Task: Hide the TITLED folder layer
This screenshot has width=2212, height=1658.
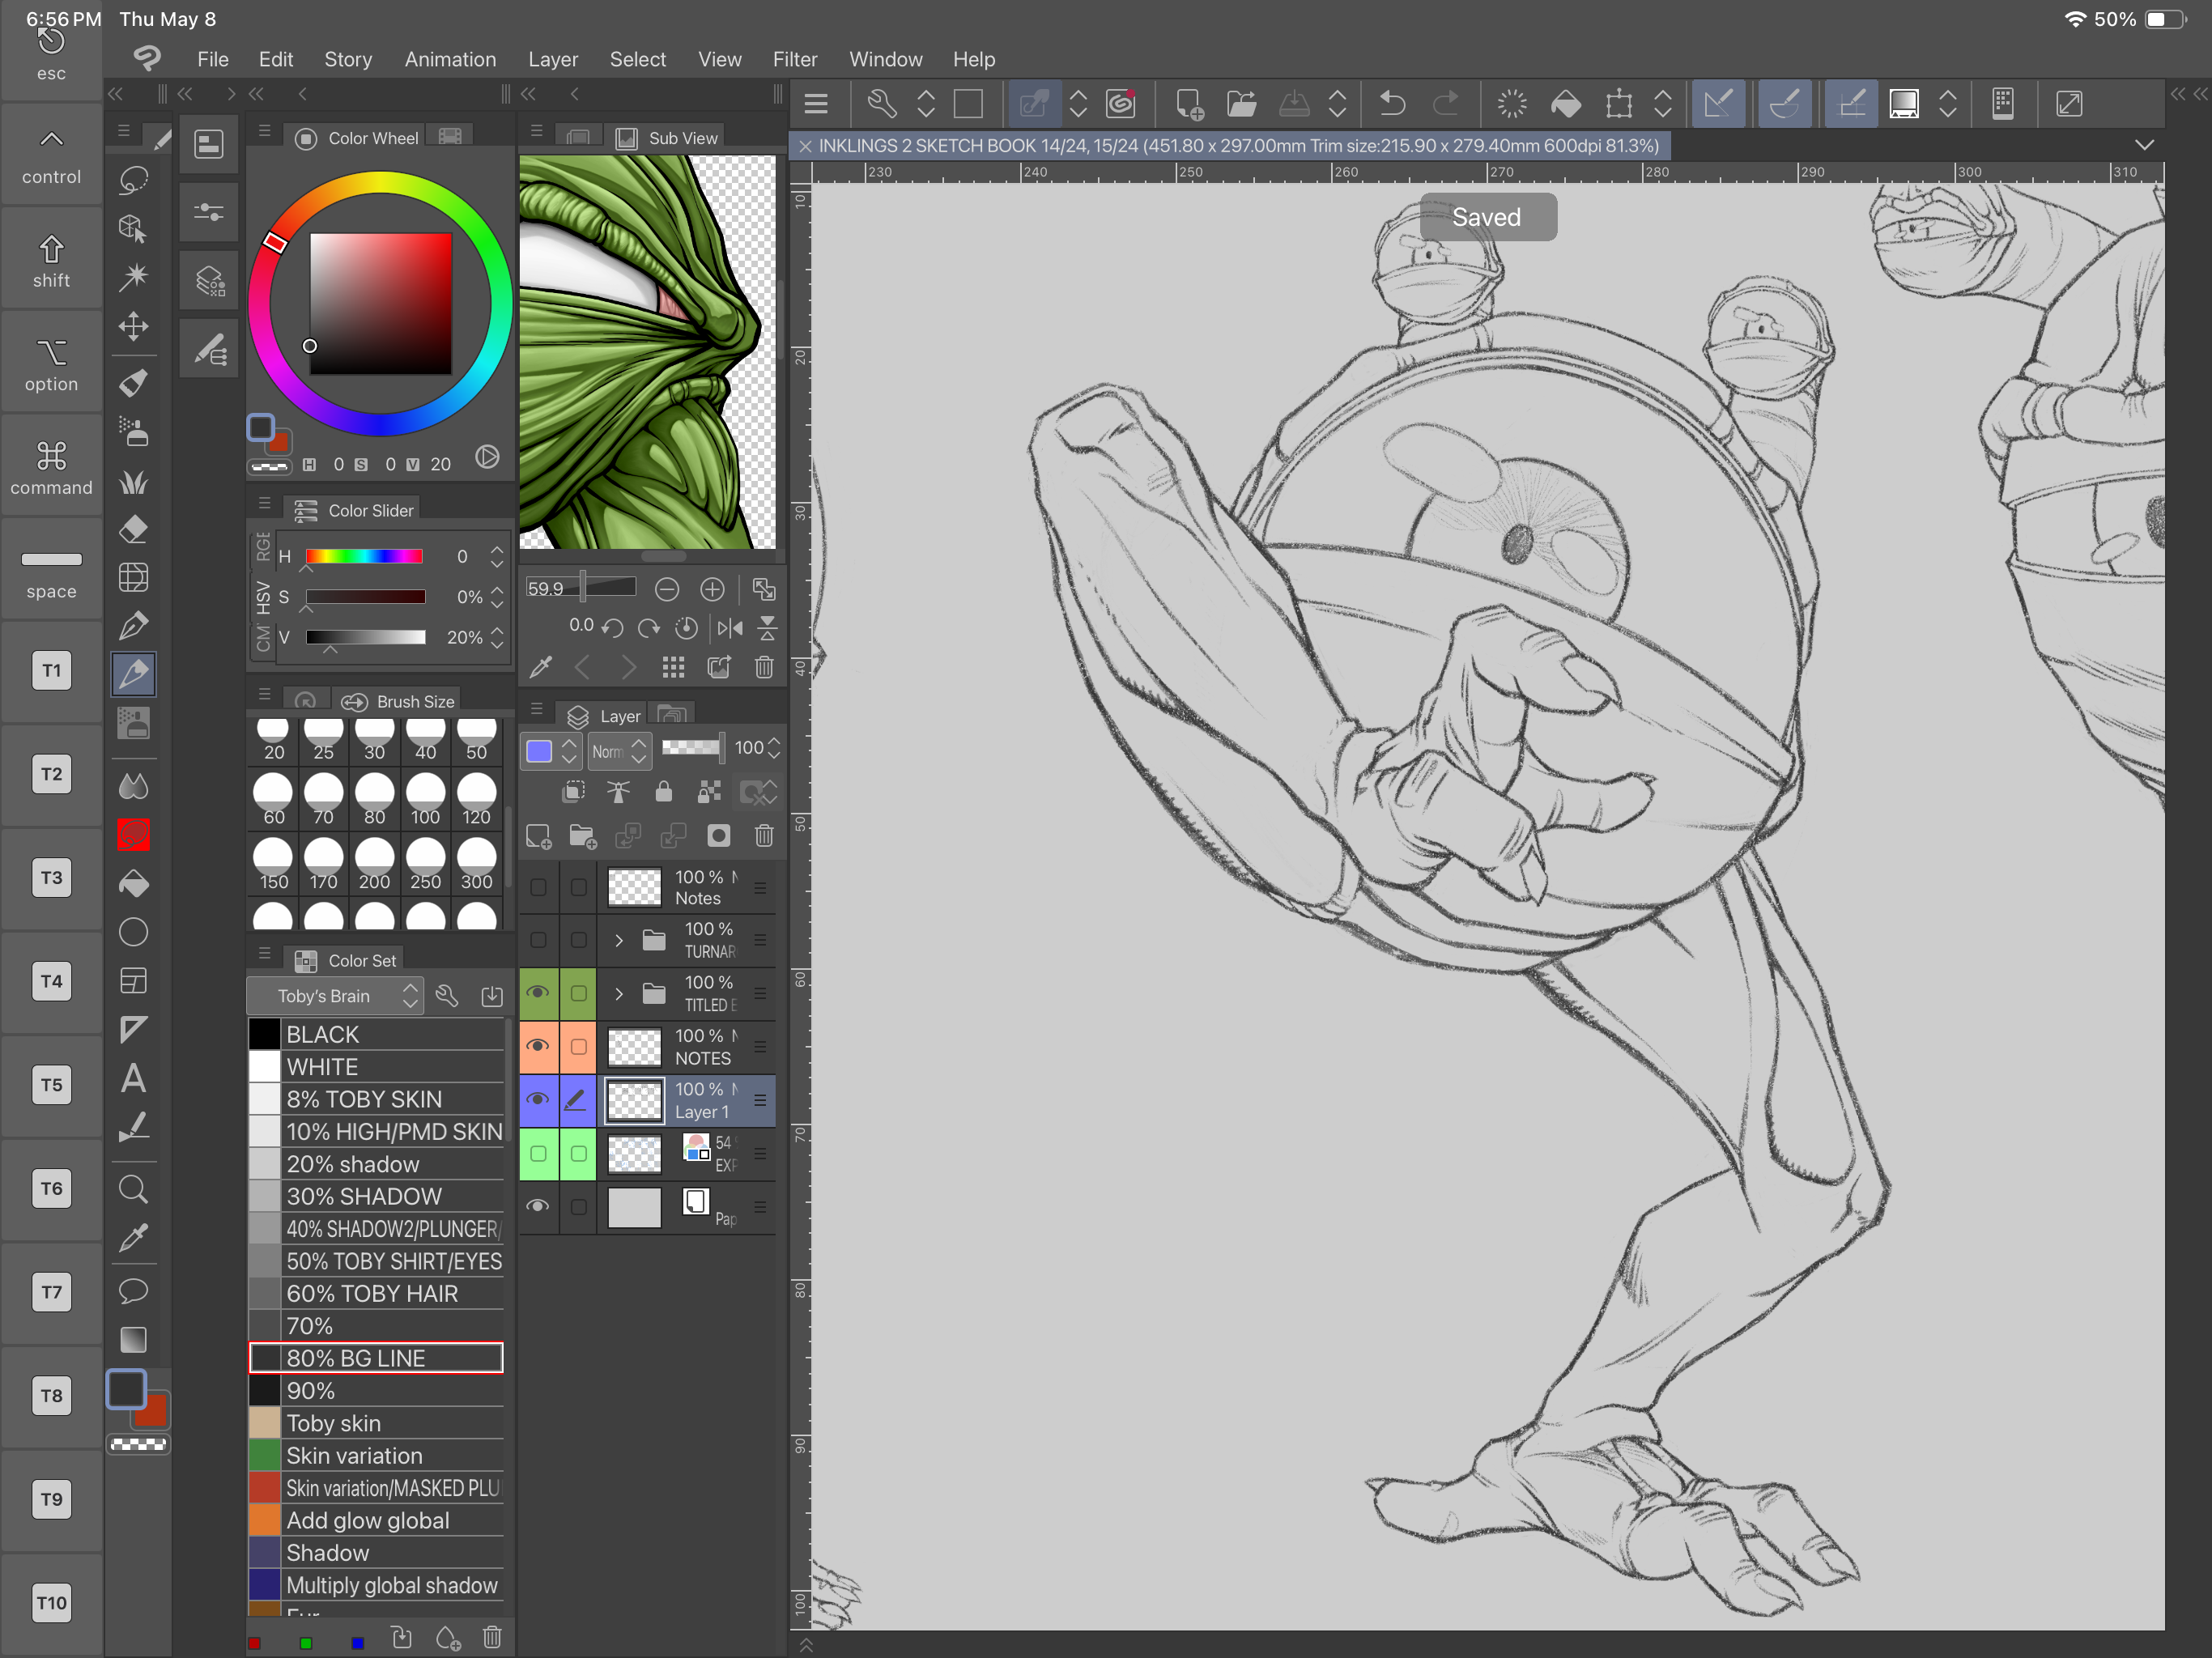Action: point(538,993)
